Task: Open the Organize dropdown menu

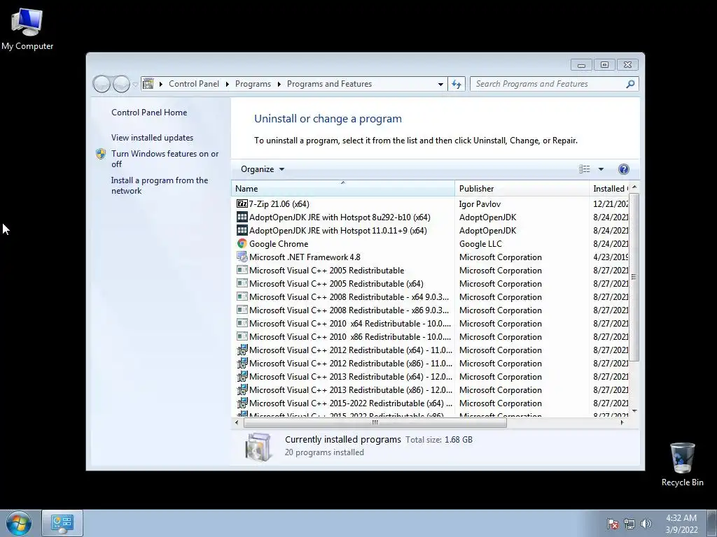Action: click(263, 169)
